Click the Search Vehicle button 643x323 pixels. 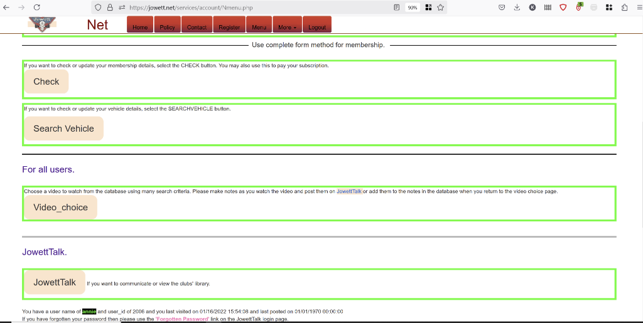tap(63, 129)
